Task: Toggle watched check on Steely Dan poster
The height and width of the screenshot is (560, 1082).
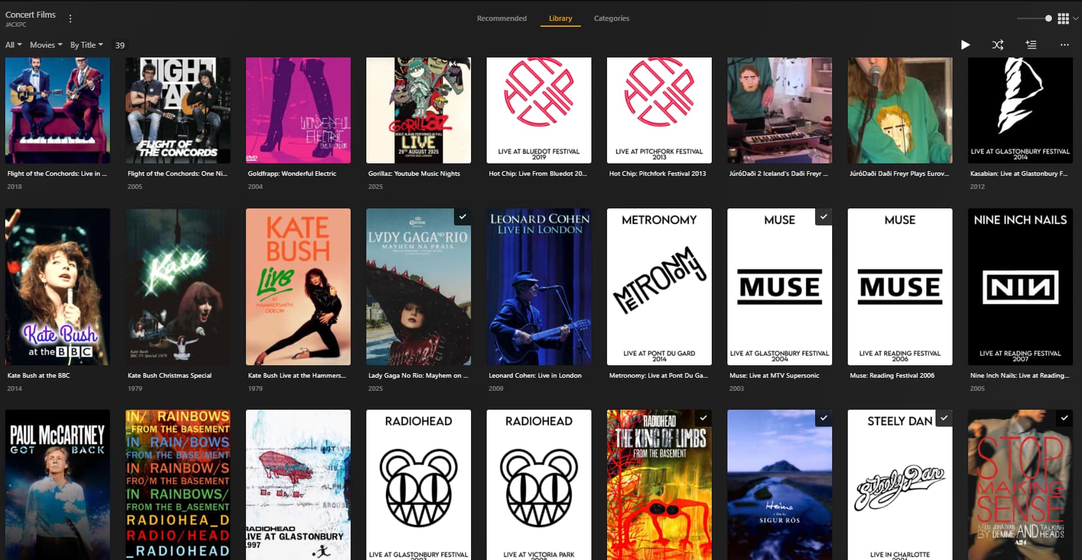Action: point(944,418)
